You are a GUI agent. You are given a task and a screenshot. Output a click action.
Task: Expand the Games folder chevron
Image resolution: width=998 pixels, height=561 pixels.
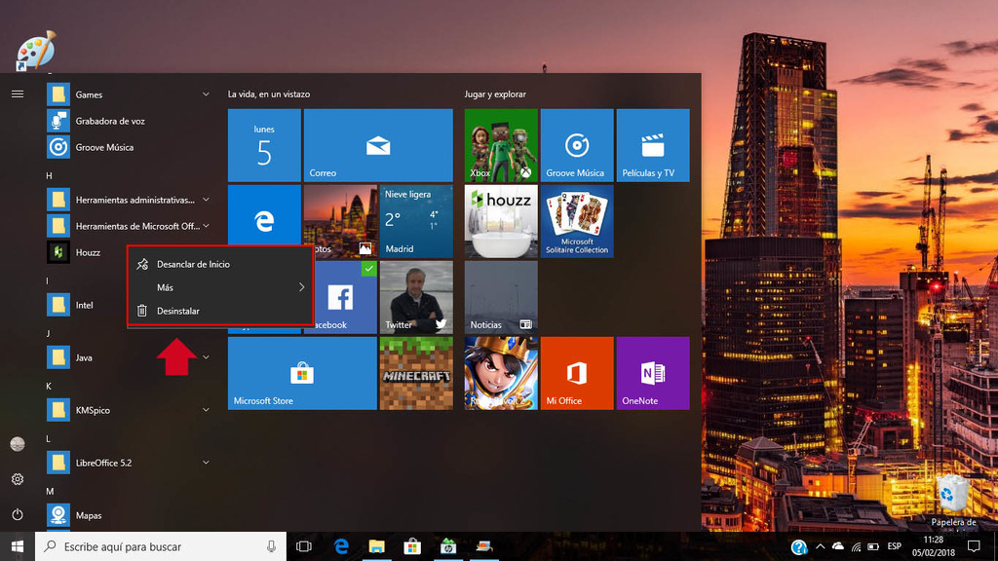205,93
